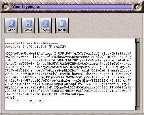The image size is (144, 115).
Task: Click the =KNbB checksum line
Action: coord(10,97)
